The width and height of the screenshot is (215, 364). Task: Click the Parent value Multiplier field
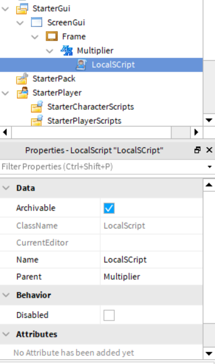151,276
